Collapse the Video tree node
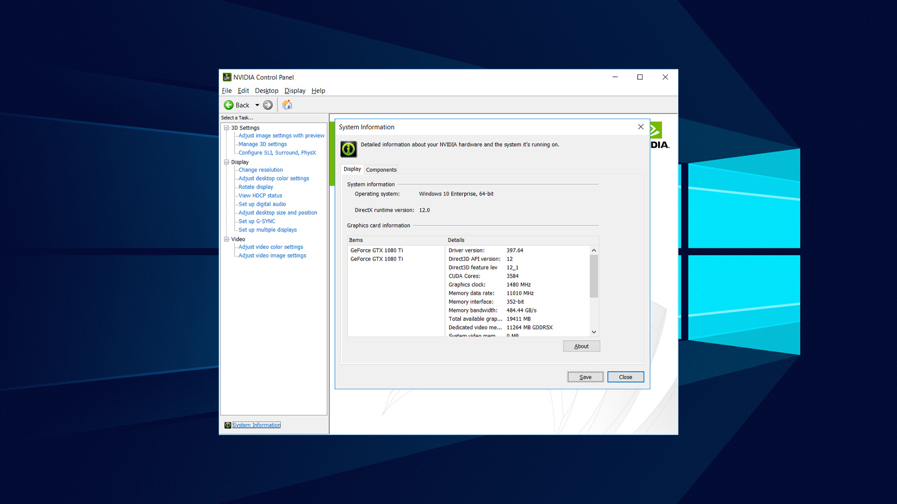 [x=226, y=239]
